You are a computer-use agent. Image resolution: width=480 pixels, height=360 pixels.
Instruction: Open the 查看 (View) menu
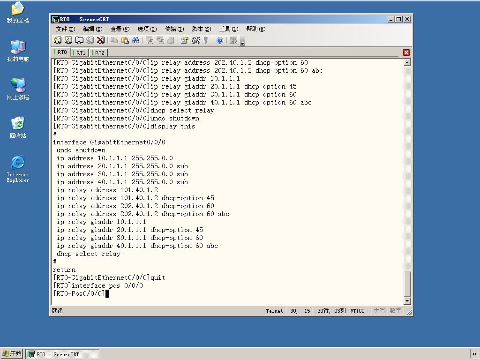pos(120,29)
